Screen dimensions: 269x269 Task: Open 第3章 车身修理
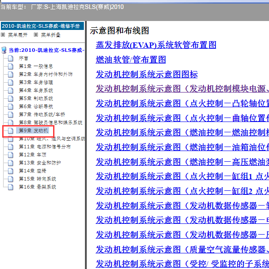click(x=36, y=82)
